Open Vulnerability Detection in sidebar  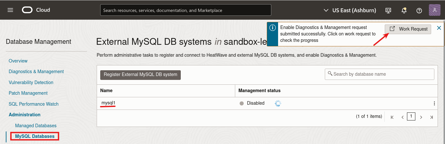(x=31, y=82)
